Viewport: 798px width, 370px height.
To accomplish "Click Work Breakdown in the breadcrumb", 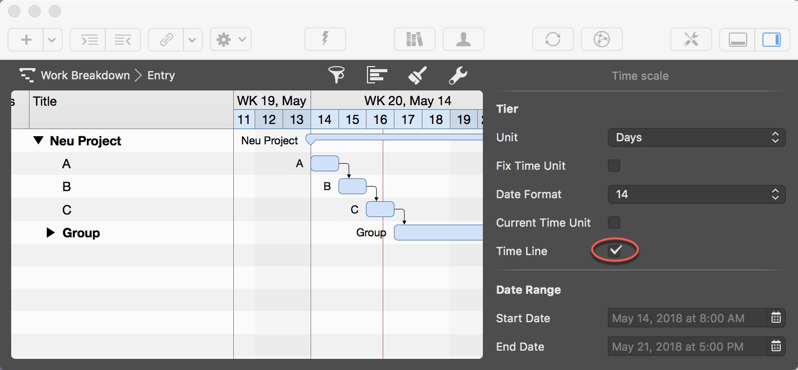I will point(85,75).
